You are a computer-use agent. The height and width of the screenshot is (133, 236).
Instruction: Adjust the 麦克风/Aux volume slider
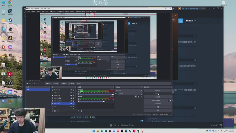point(96,94)
